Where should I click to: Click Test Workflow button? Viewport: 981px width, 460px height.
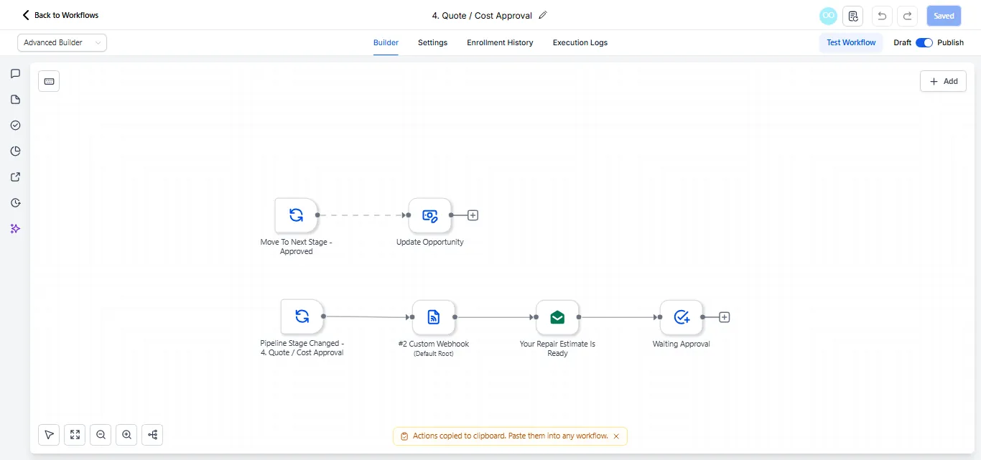[851, 43]
